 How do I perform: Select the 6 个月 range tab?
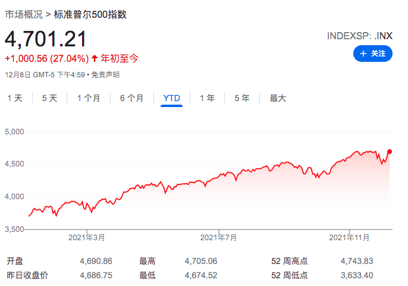[x=132, y=98]
